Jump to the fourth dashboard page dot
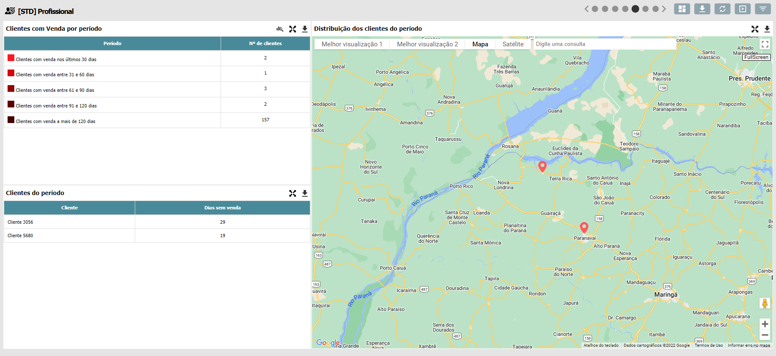 coord(625,9)
